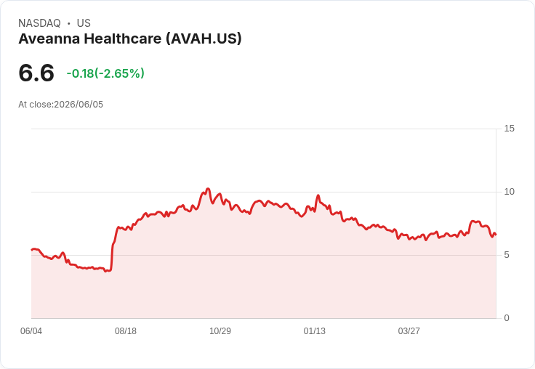
Task: Click the 08/18 date axis label
Action: tap(126, 331)
